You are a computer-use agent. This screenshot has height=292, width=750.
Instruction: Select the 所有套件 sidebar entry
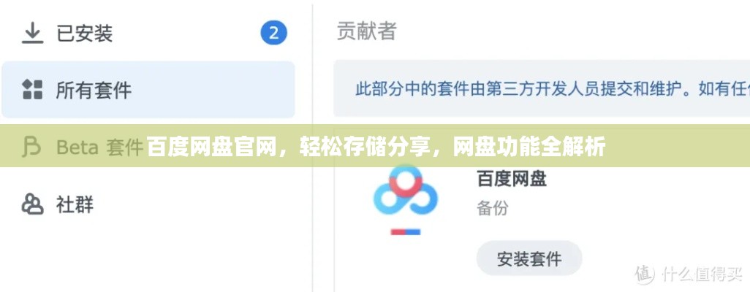click(148, 89)
